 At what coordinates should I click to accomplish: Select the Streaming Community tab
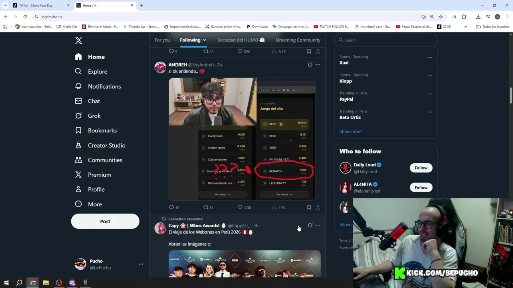[x=298, y=40]
